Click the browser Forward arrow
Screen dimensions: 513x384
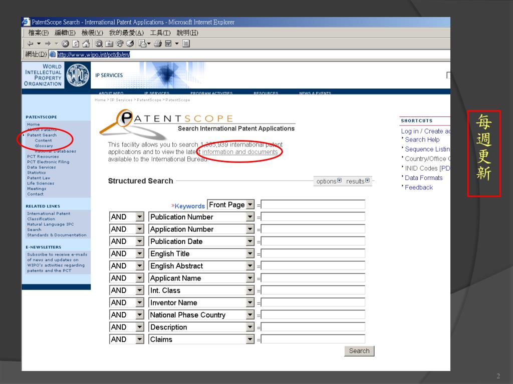pyautogui.click(x=48, y=43)
